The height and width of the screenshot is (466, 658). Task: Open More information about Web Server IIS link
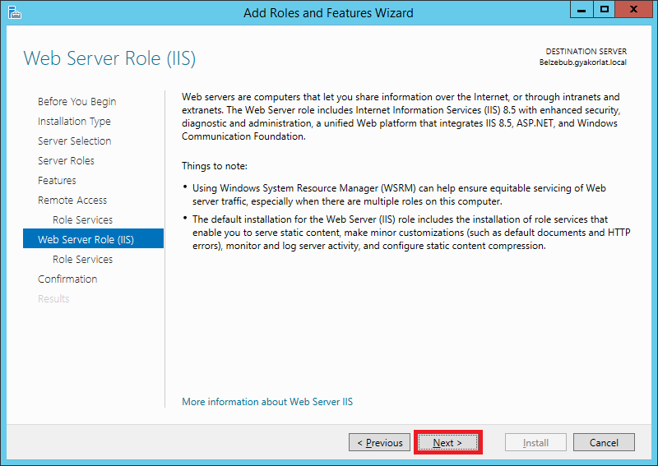click(267, 401)
